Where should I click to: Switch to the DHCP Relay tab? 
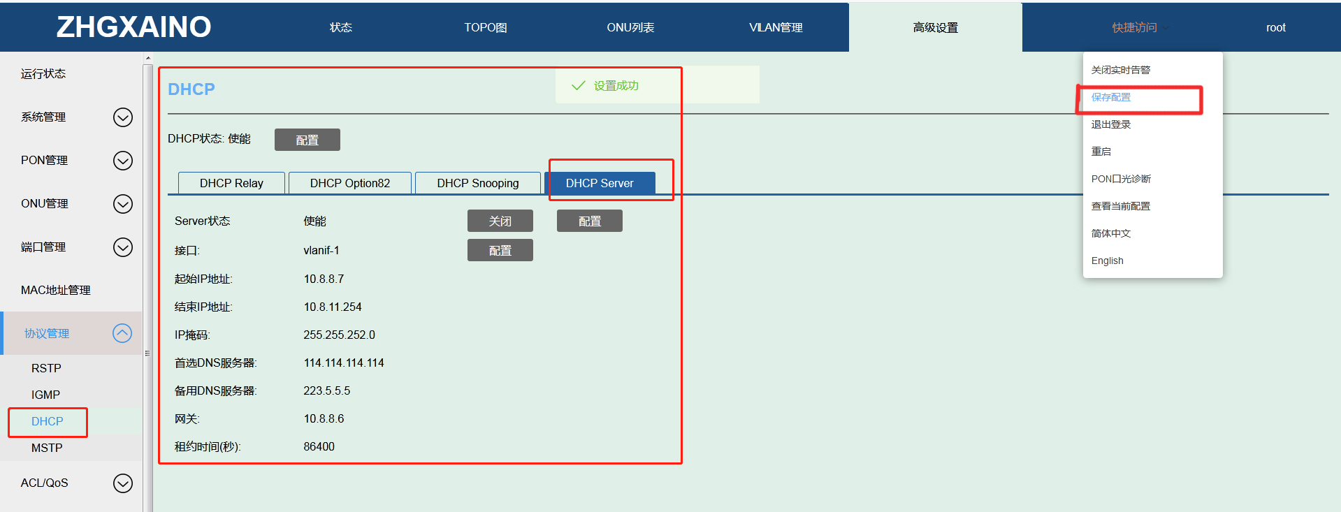231,183
